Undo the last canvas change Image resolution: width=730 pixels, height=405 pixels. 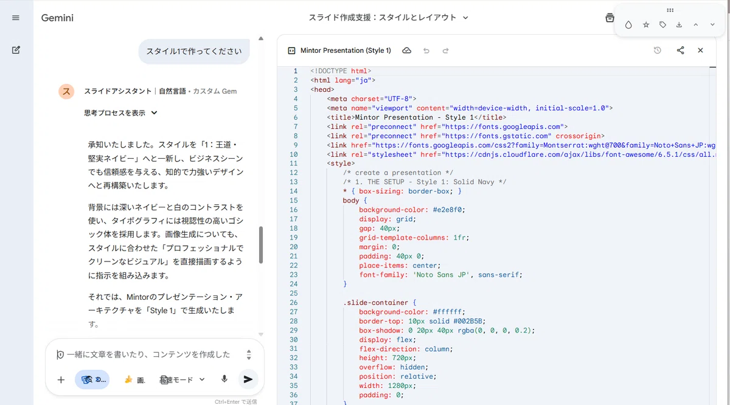coord(426,50)
